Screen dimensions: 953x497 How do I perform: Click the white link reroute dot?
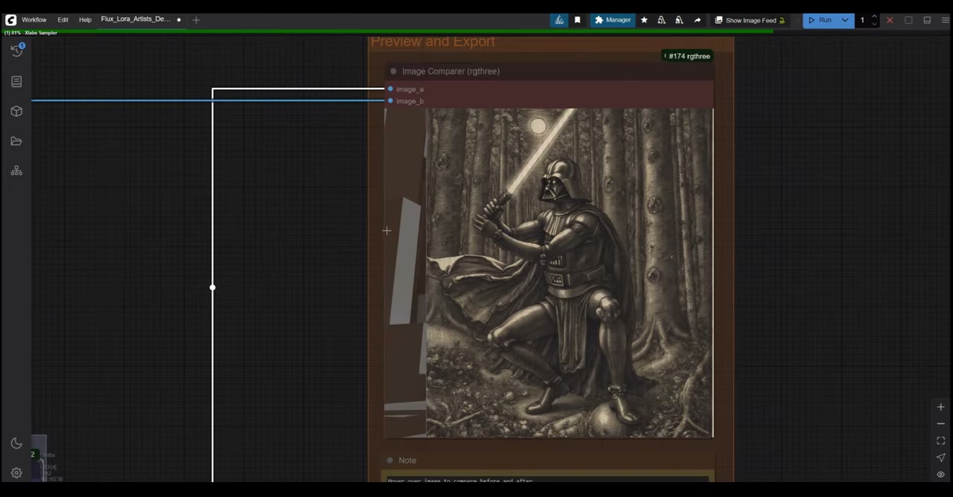[x=212, y=287]
